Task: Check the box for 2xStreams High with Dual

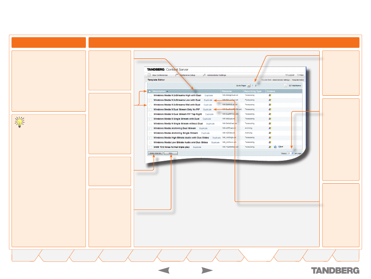Action: click(150, 95)
